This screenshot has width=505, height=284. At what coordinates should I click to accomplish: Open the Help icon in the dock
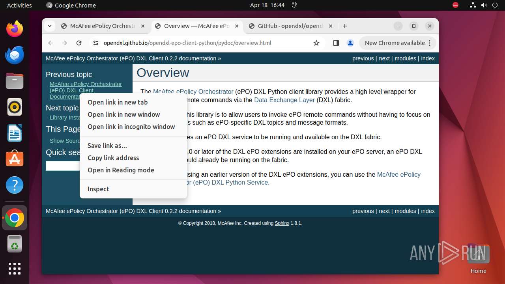point(15,185)
